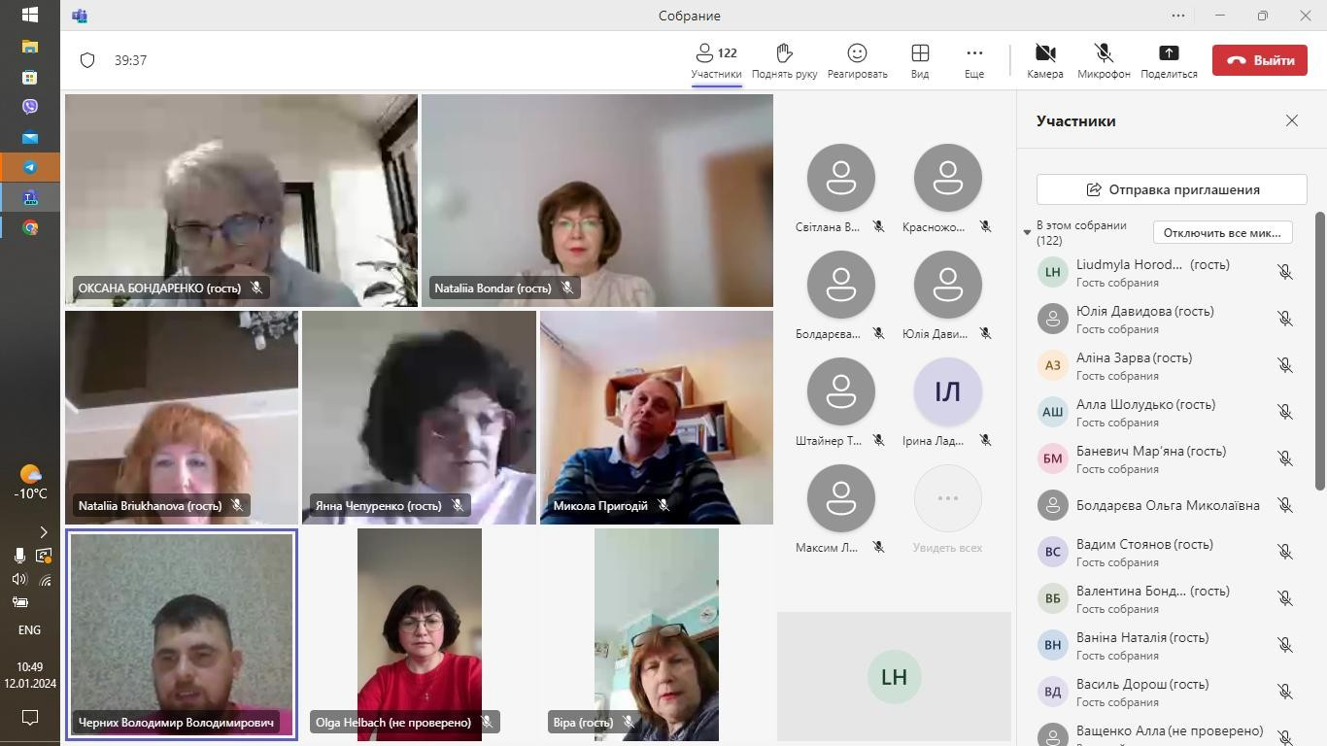Open the Участники participants panel button
1327x746 pixels.
(717, 60)
